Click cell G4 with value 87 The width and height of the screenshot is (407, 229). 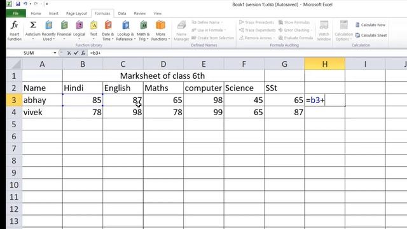click(x=284, y=112)
